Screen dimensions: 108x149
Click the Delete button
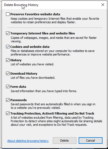click(64, 141)
